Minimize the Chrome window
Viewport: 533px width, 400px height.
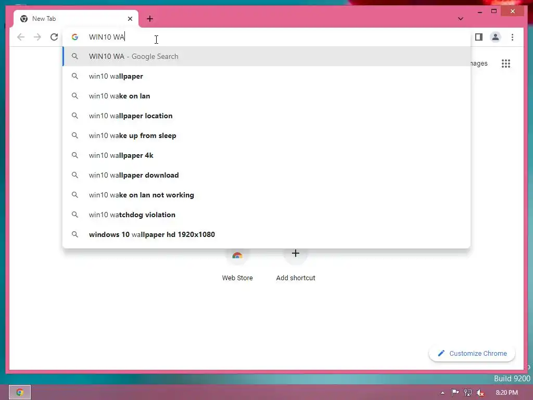click(x=479, y=11)
